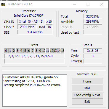Select test indicator box 4
The height and width of the screenshot is (109, 109).
tap(21, 51)
